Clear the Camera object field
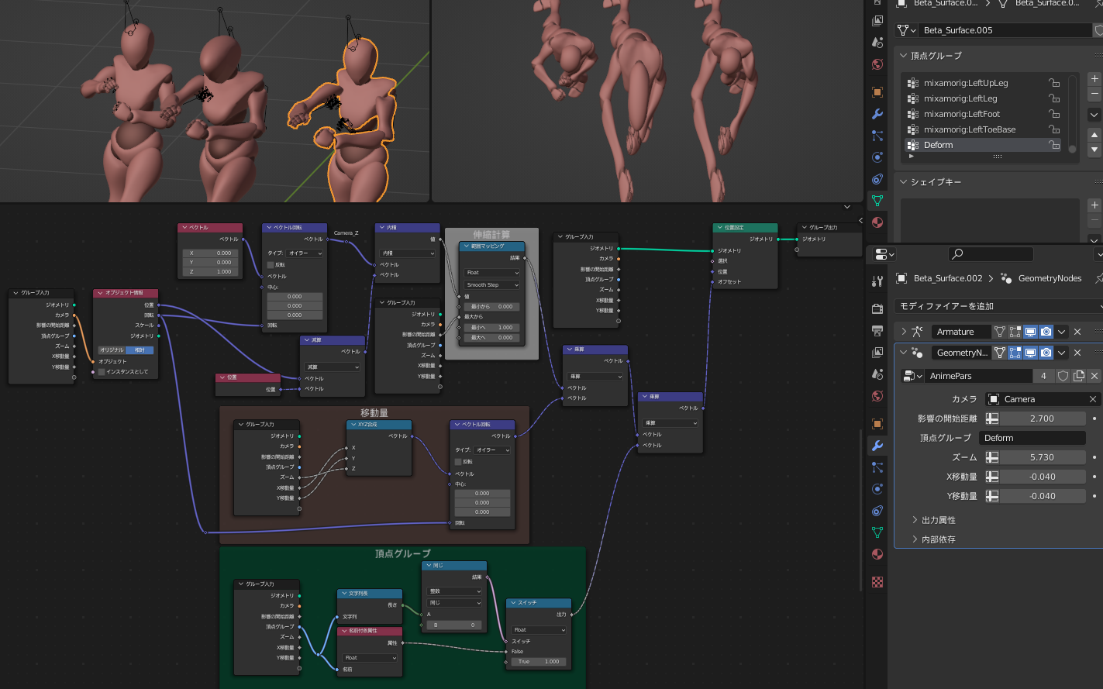The width and height of the screenshot is (1103, 689). pos(1092,399)
